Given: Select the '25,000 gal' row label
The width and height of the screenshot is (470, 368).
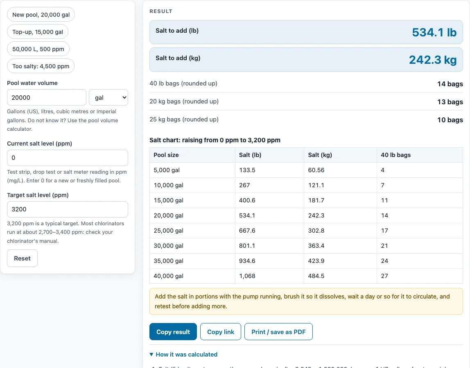Looking at the screenshot, I should point(168,231).
